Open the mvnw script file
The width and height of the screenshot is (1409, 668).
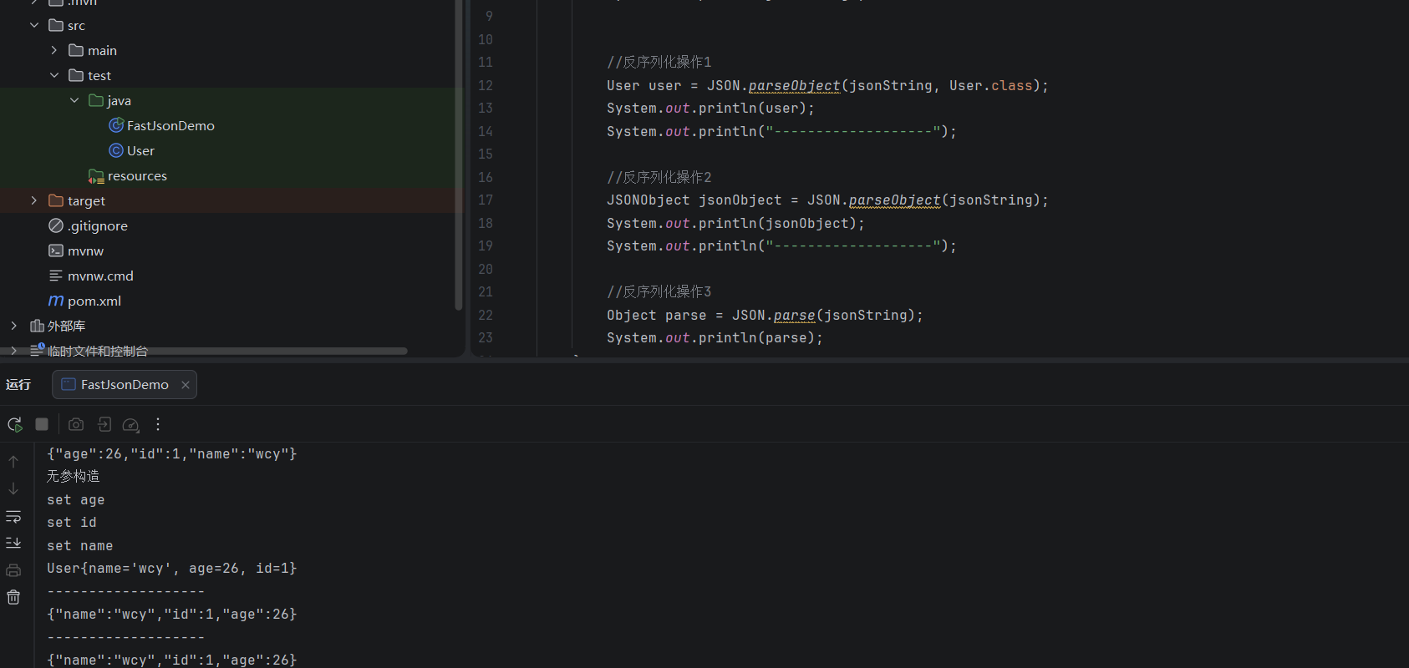86,250
